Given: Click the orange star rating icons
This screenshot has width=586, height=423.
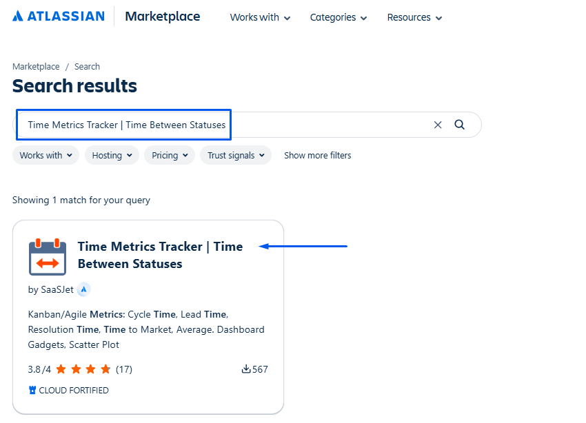Looking at the screenshot, I should point(83,369).
